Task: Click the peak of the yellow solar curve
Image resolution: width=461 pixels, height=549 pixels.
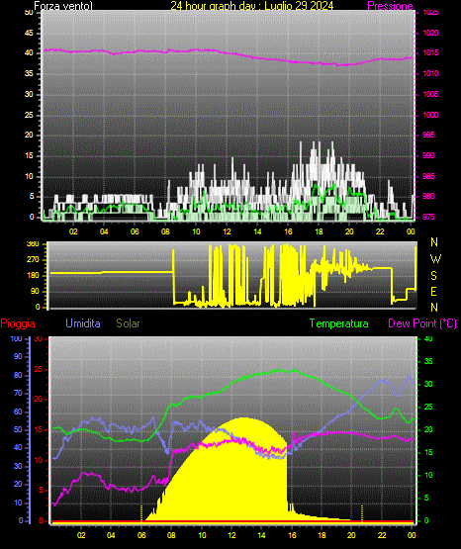Action: point(244,418)
